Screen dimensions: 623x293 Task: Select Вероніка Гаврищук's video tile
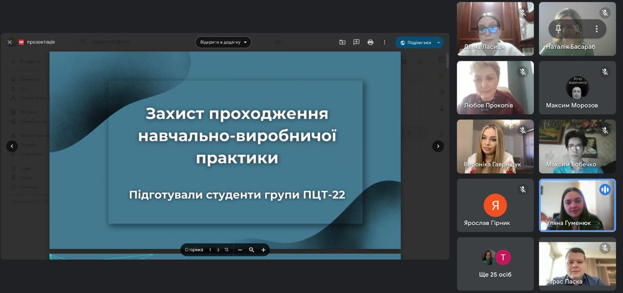[x=495, y=146]
